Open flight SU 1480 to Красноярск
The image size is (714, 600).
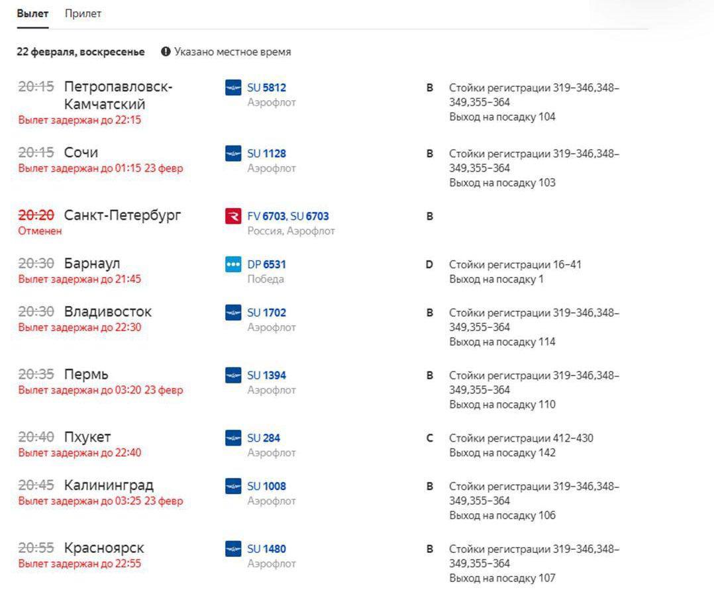click(266, 549)
